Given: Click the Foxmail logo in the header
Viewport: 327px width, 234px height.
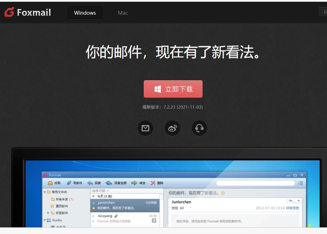Looking at the screenshot, I should [x=28, y=13].
